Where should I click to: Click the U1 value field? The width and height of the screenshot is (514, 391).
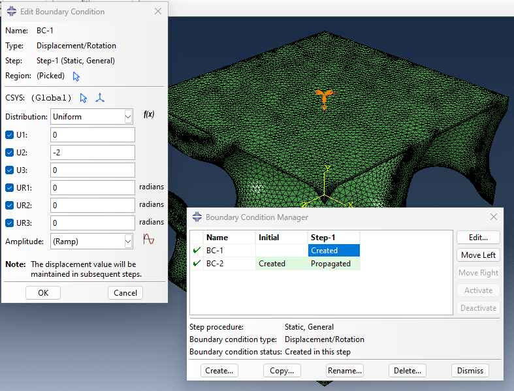coord(93,134)
